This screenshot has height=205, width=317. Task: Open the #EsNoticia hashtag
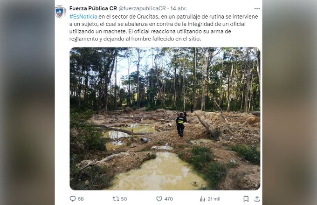pyautogui.click(x=83, y=17)
